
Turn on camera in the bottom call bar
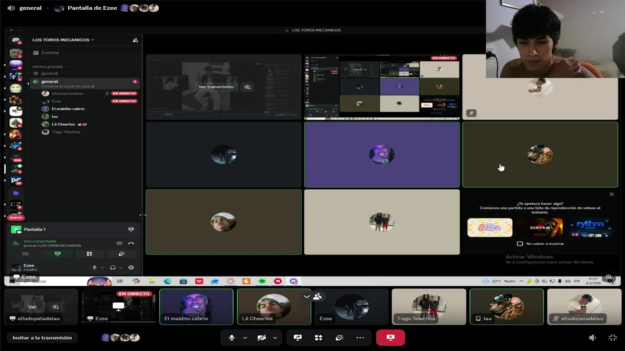pyautogui.click(x=262, y=337)
